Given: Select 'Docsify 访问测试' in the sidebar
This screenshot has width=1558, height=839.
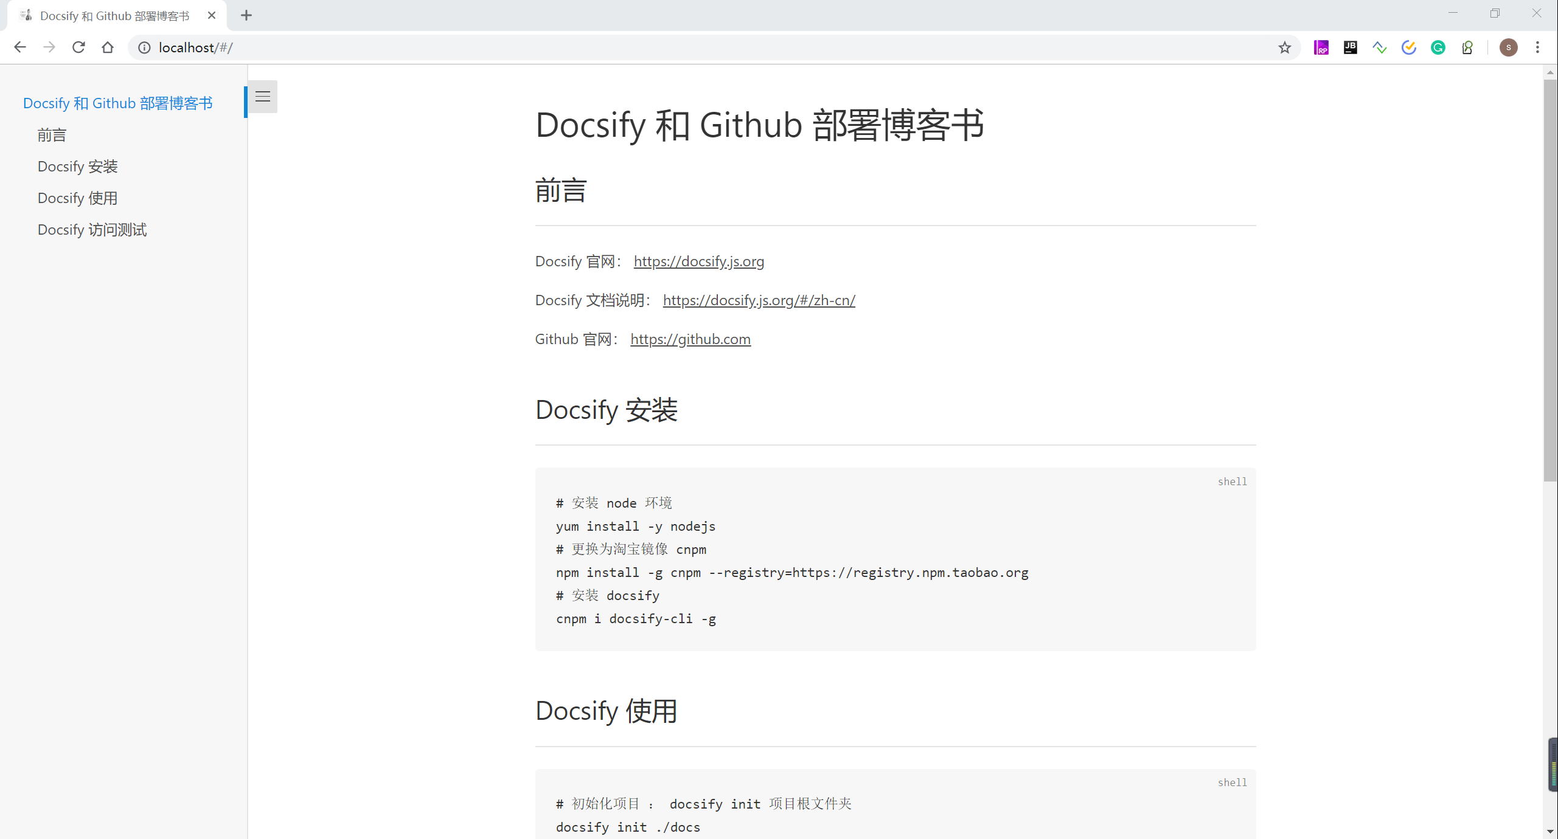Looking at the screenshot, I should tap(92, 229).
